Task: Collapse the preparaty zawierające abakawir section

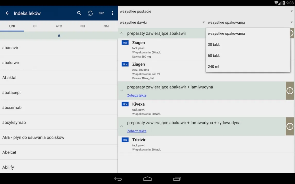Action: (x=122, y=33)
